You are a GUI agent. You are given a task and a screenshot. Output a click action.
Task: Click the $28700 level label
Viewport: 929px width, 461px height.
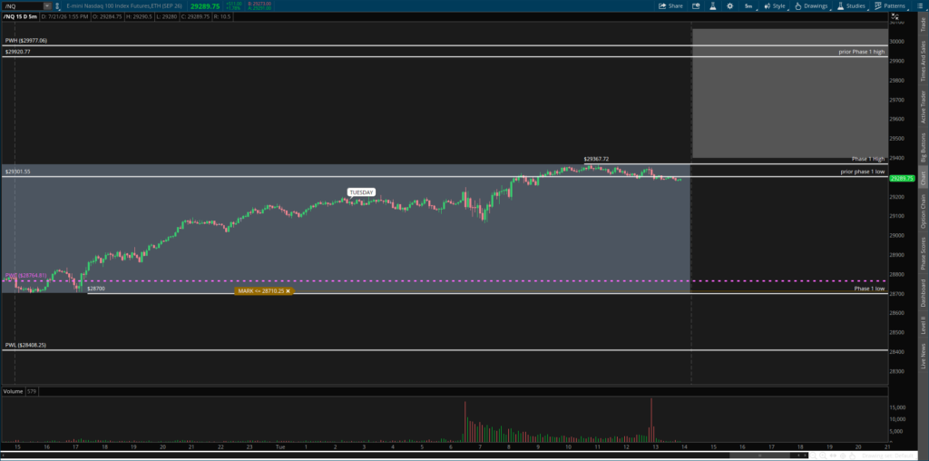coord(96,289)
